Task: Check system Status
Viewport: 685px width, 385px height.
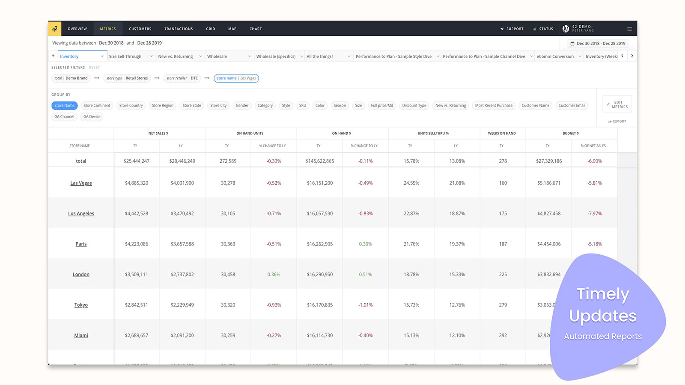Action: 543,29
